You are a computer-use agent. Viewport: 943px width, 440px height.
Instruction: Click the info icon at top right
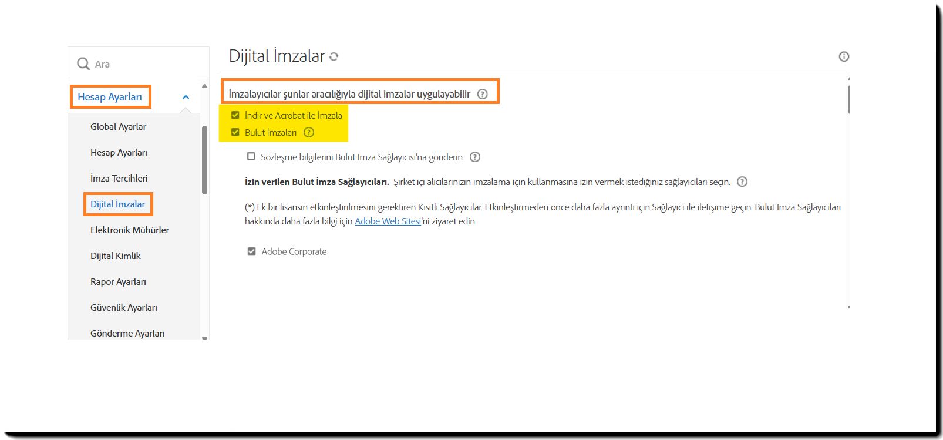844,56
